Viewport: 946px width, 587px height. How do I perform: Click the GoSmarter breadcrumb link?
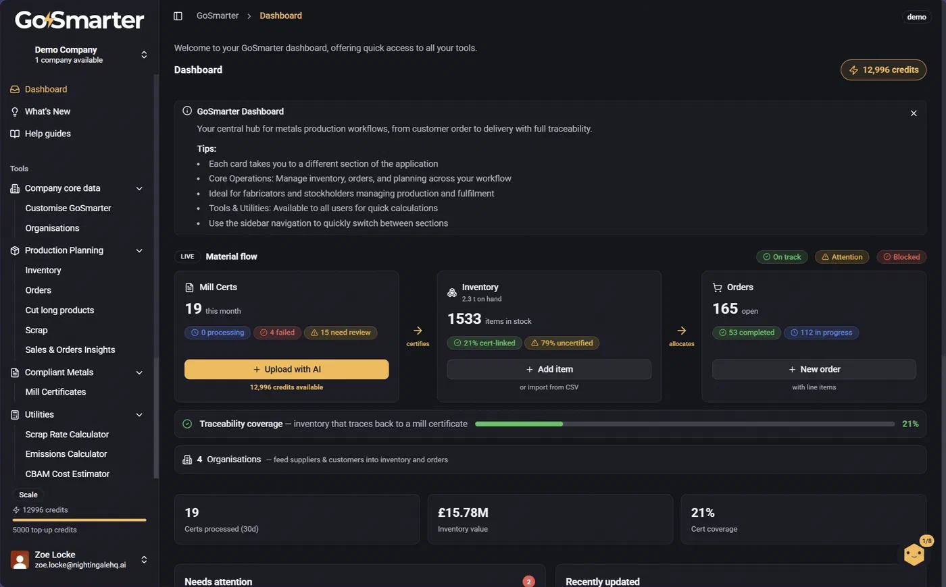[x=218, y=16]
